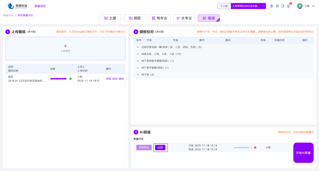Open the edit note icon in header
This screenshot has width=319, height=171.
pyautogui.click(x=277, y=6)
